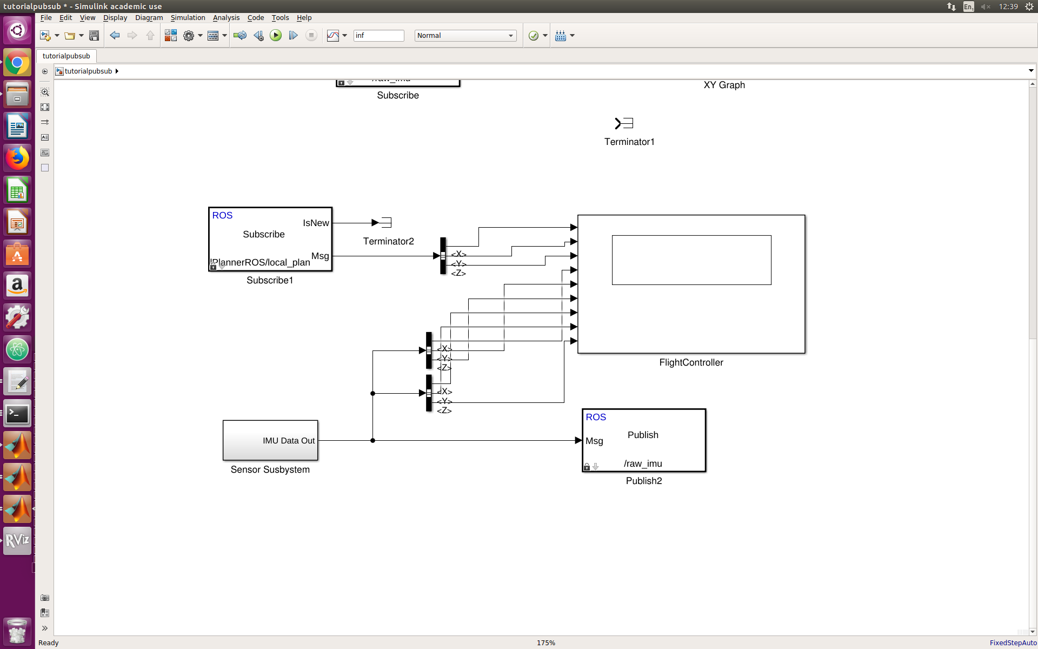The image size is (1038, 649).
Task: Open the Help menu
Action: (304, 18)
